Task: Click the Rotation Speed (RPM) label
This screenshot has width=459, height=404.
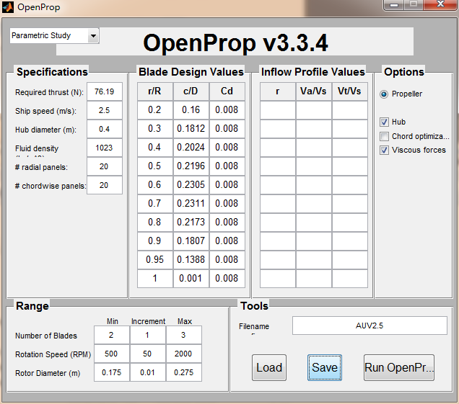Action: pyautogui.click(x=53, y=354)
